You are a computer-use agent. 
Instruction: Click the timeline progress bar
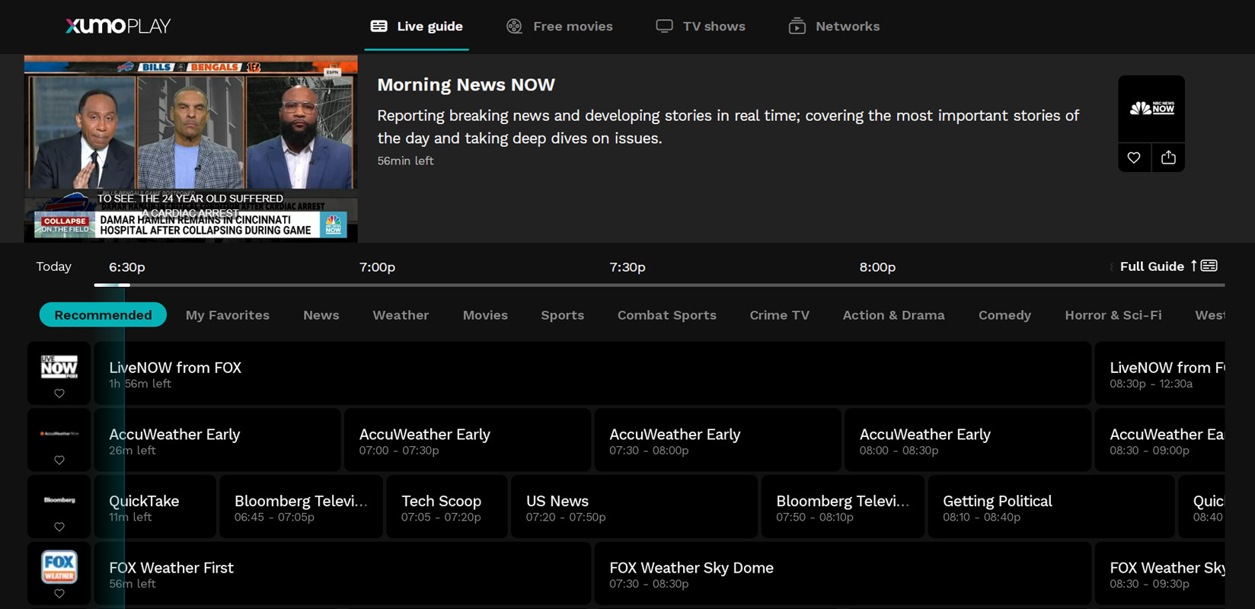click(x=659, y=285)
